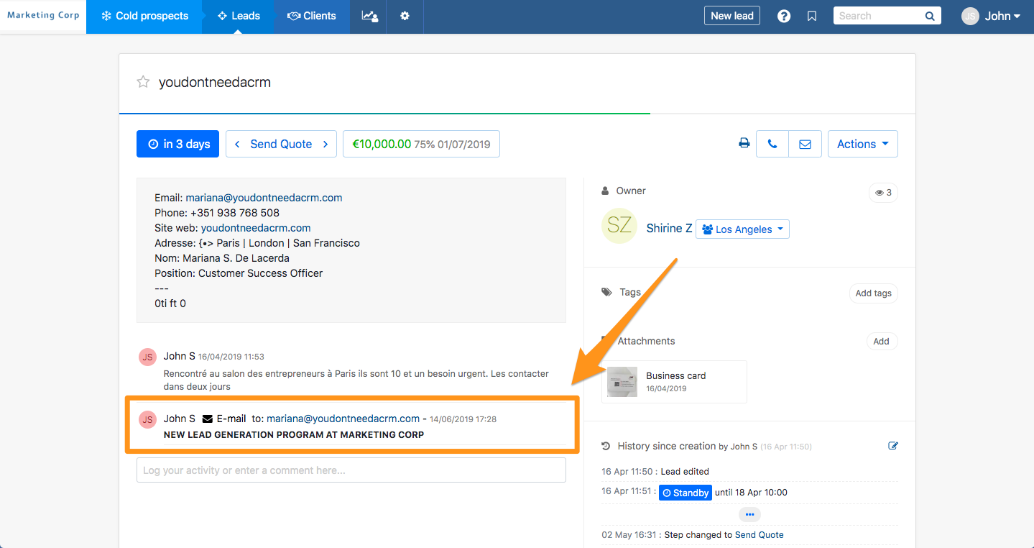Click the bookmark icon in top bar
This screenshot has width=1034, height=548.
click(x=812, y=16)
